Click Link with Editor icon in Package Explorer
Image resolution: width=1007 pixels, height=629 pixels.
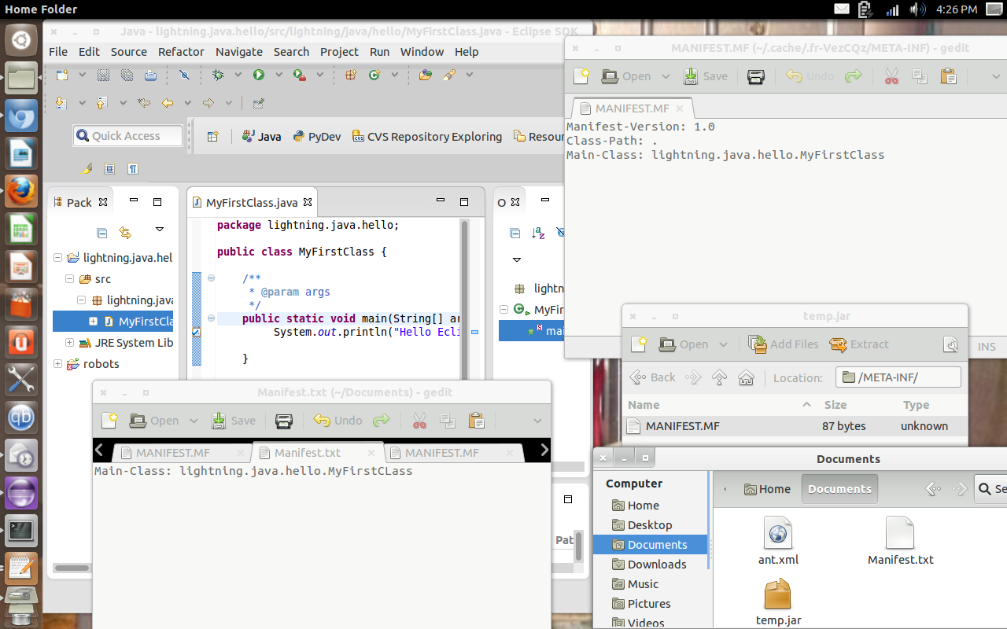point(124,233)
